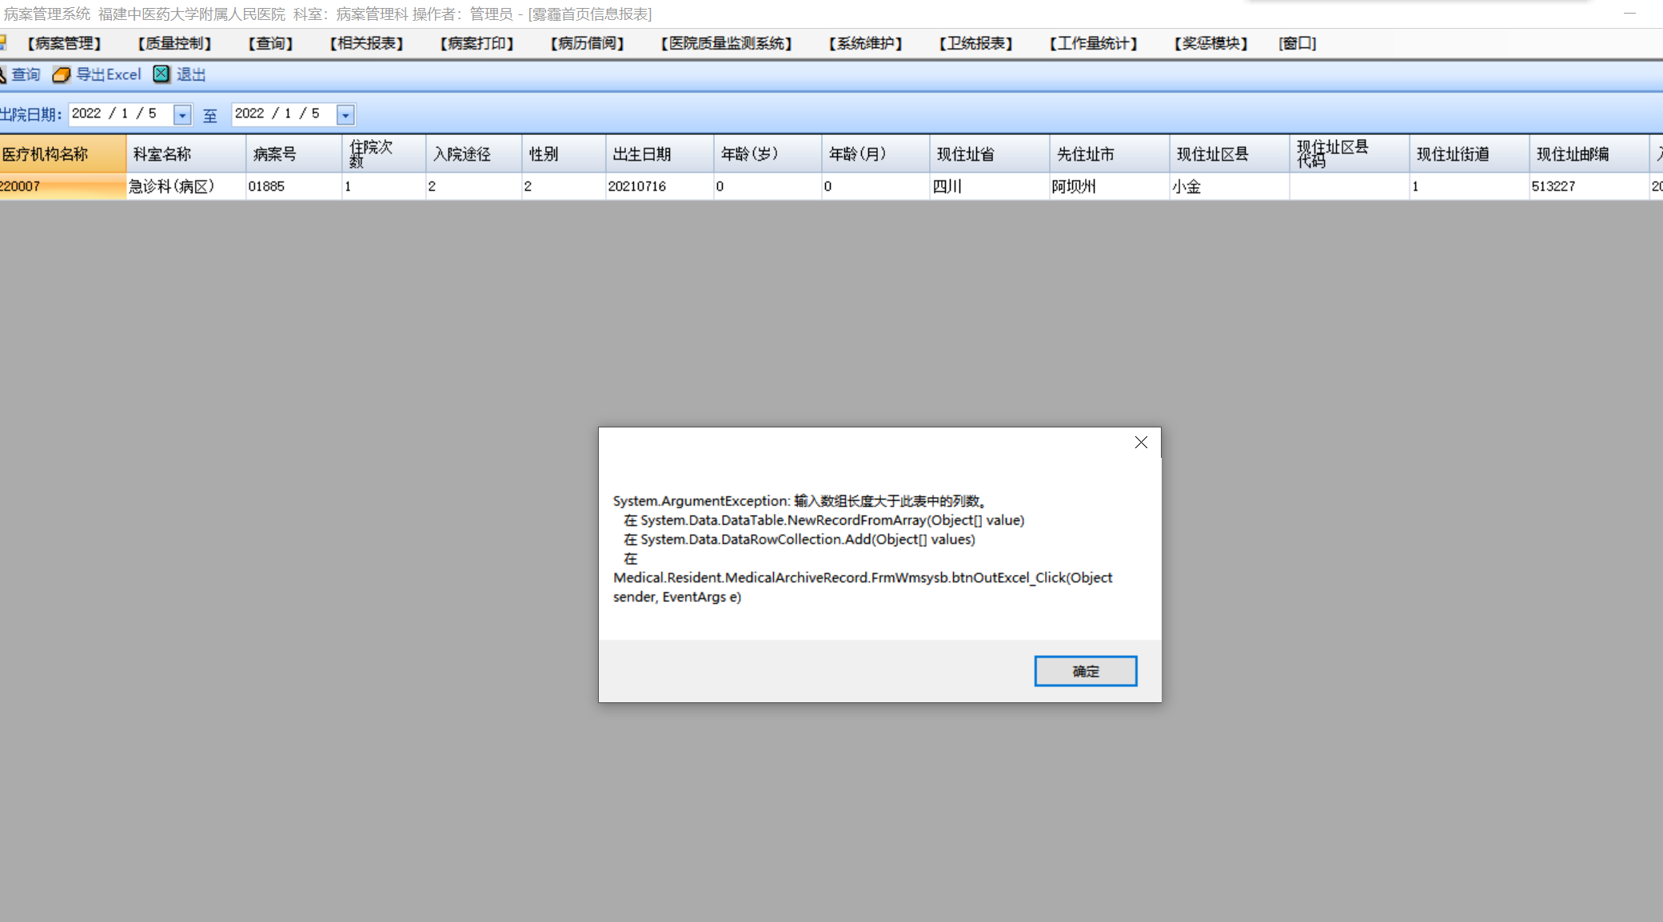
Task: Click the 查询 search toolbar icon
Action: [3, 75]
